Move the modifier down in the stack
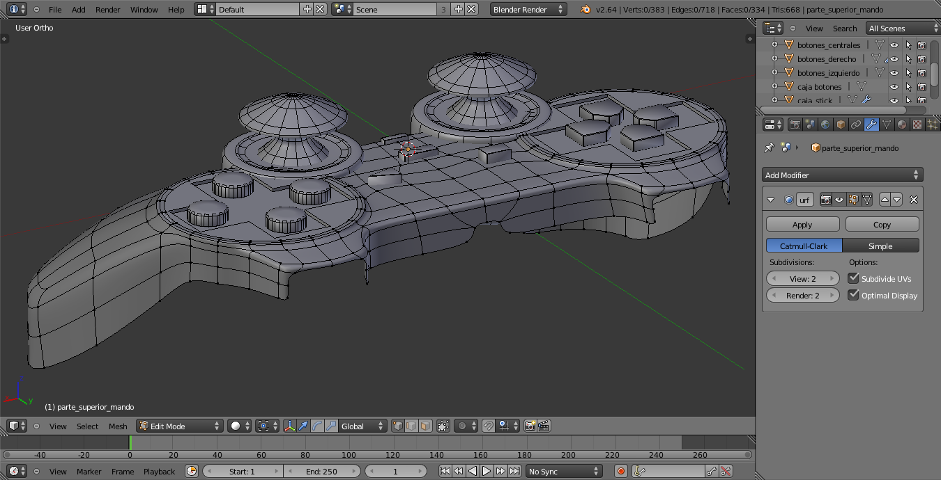This screenshot has height=480, width=941. (x=897, y=200)
